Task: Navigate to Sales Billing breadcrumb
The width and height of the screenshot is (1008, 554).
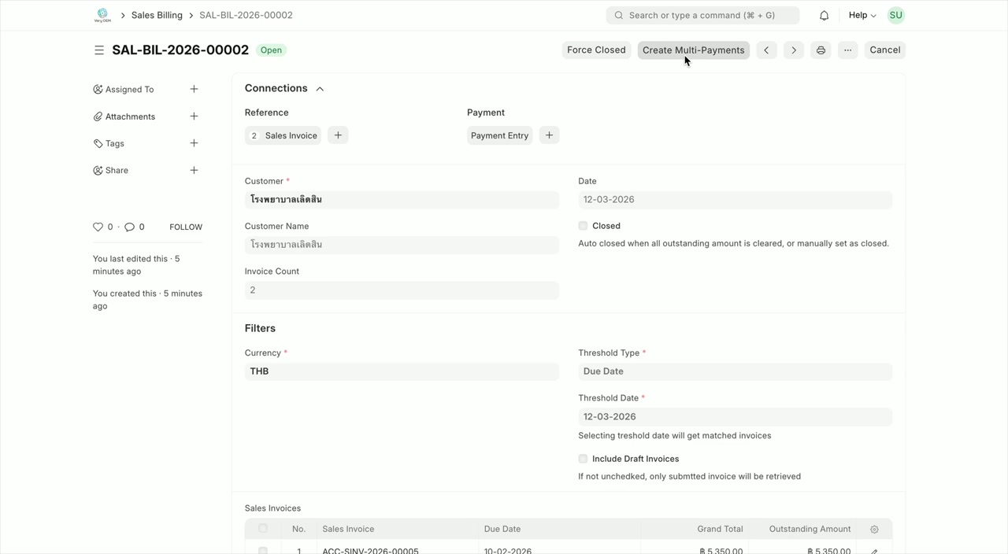Action: point(156,14)
